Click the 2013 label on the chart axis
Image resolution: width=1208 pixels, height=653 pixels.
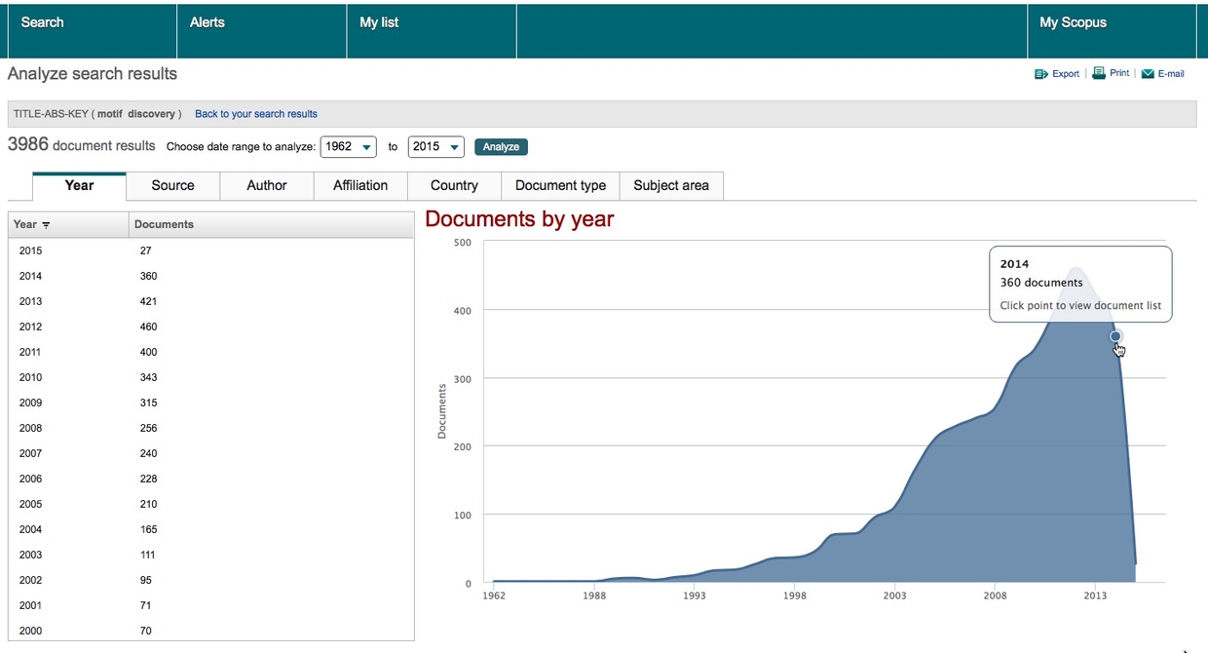click(1095, 595)
